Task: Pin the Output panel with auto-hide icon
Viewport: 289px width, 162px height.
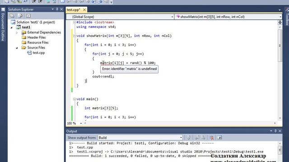Action: tap(275, 131)
